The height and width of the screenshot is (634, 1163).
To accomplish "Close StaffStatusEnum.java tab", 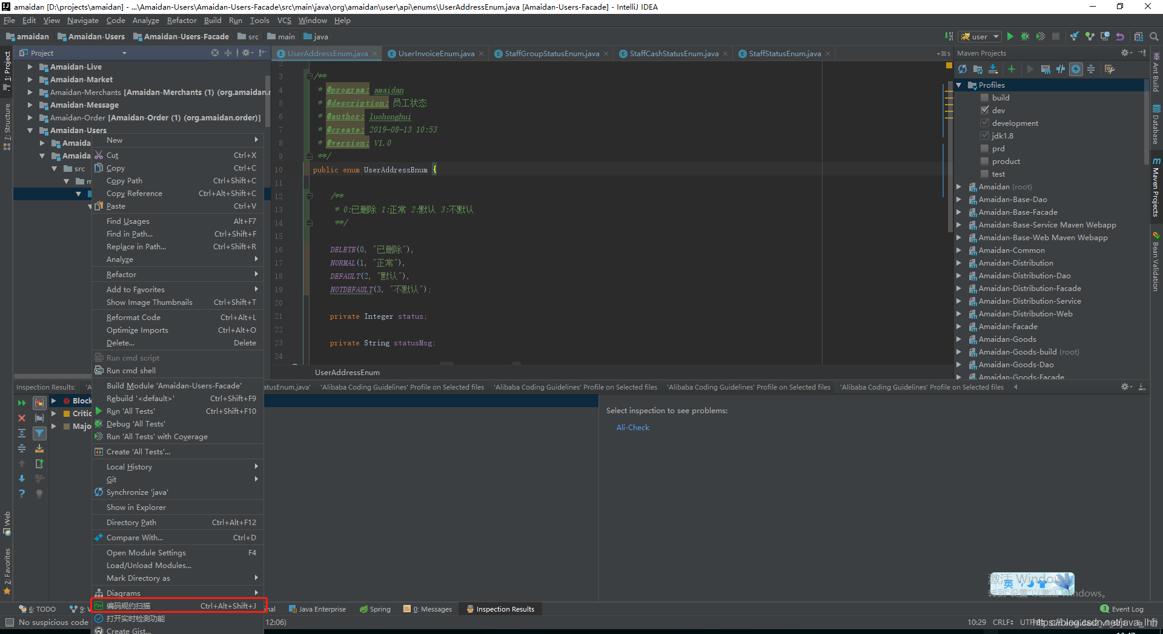I will click(x=827, y=53).
